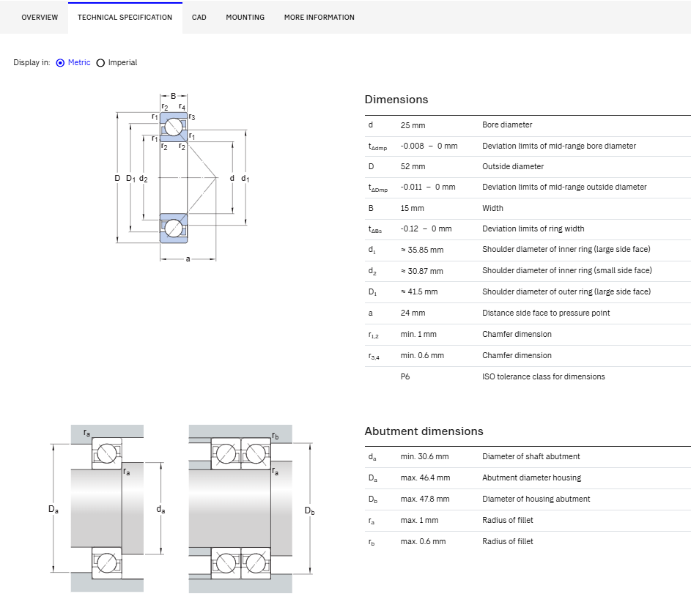Viewport: 691px width, 602px height.
Task: Click the bearing cross-section dimension diagram
Action: [182, 177]
